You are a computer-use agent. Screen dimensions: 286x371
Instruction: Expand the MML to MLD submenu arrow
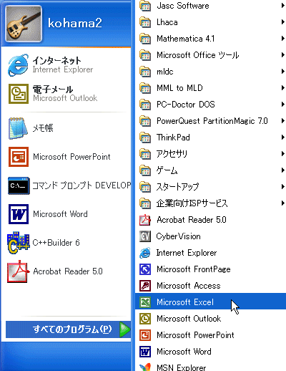tap(283, 88)
